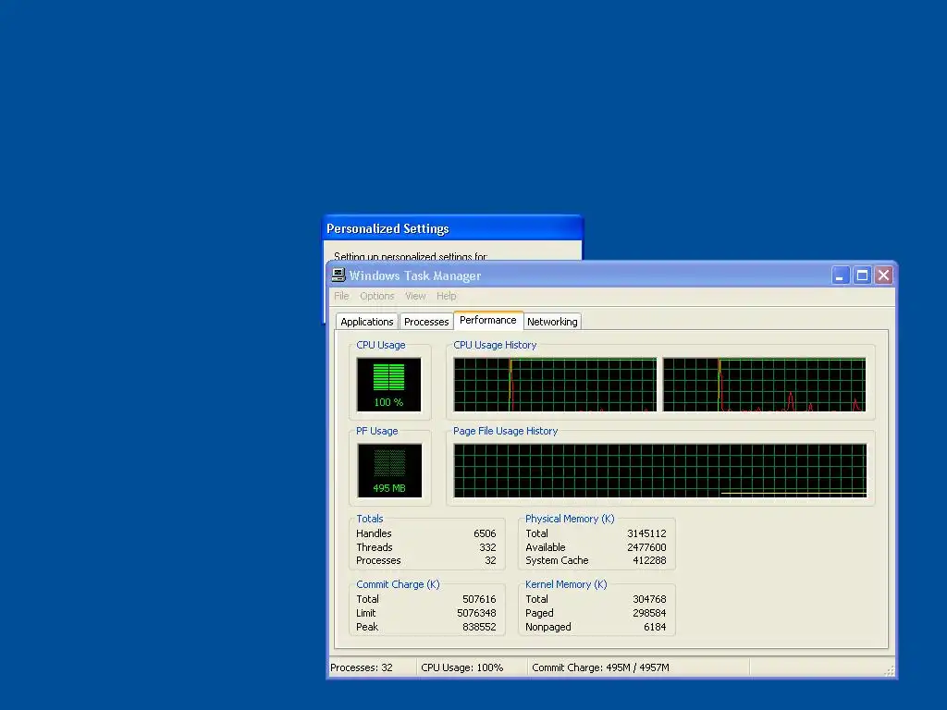The image size is (947, 710).
Task: Click the Physical Memory (K) group label
Action: click(570, 519)
